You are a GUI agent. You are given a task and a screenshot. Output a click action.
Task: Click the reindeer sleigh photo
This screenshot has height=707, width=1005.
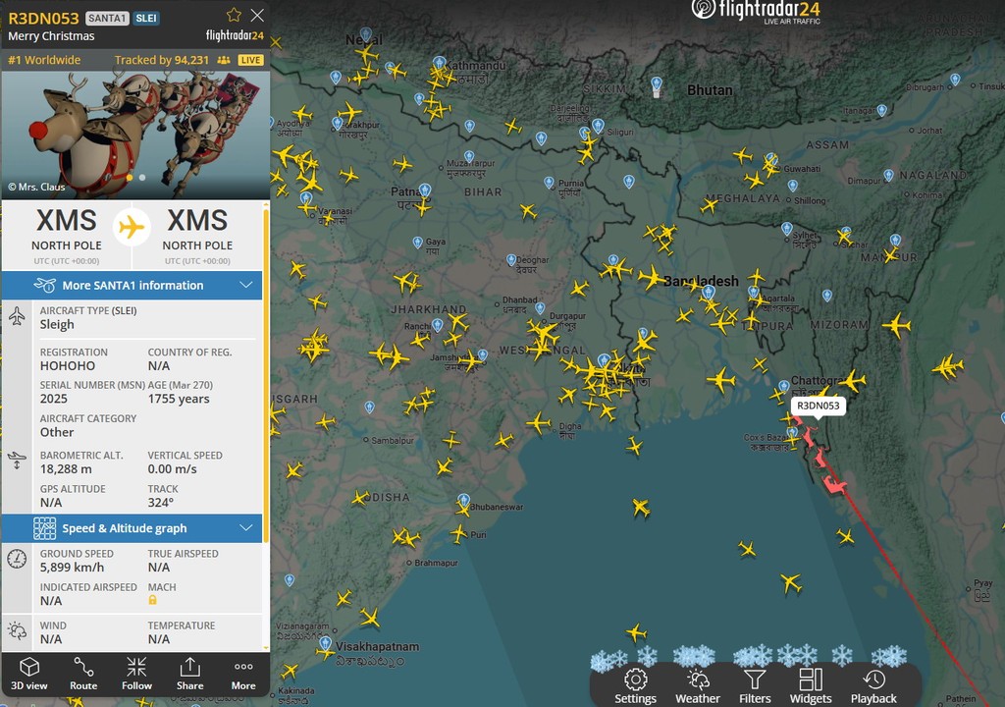135,135
